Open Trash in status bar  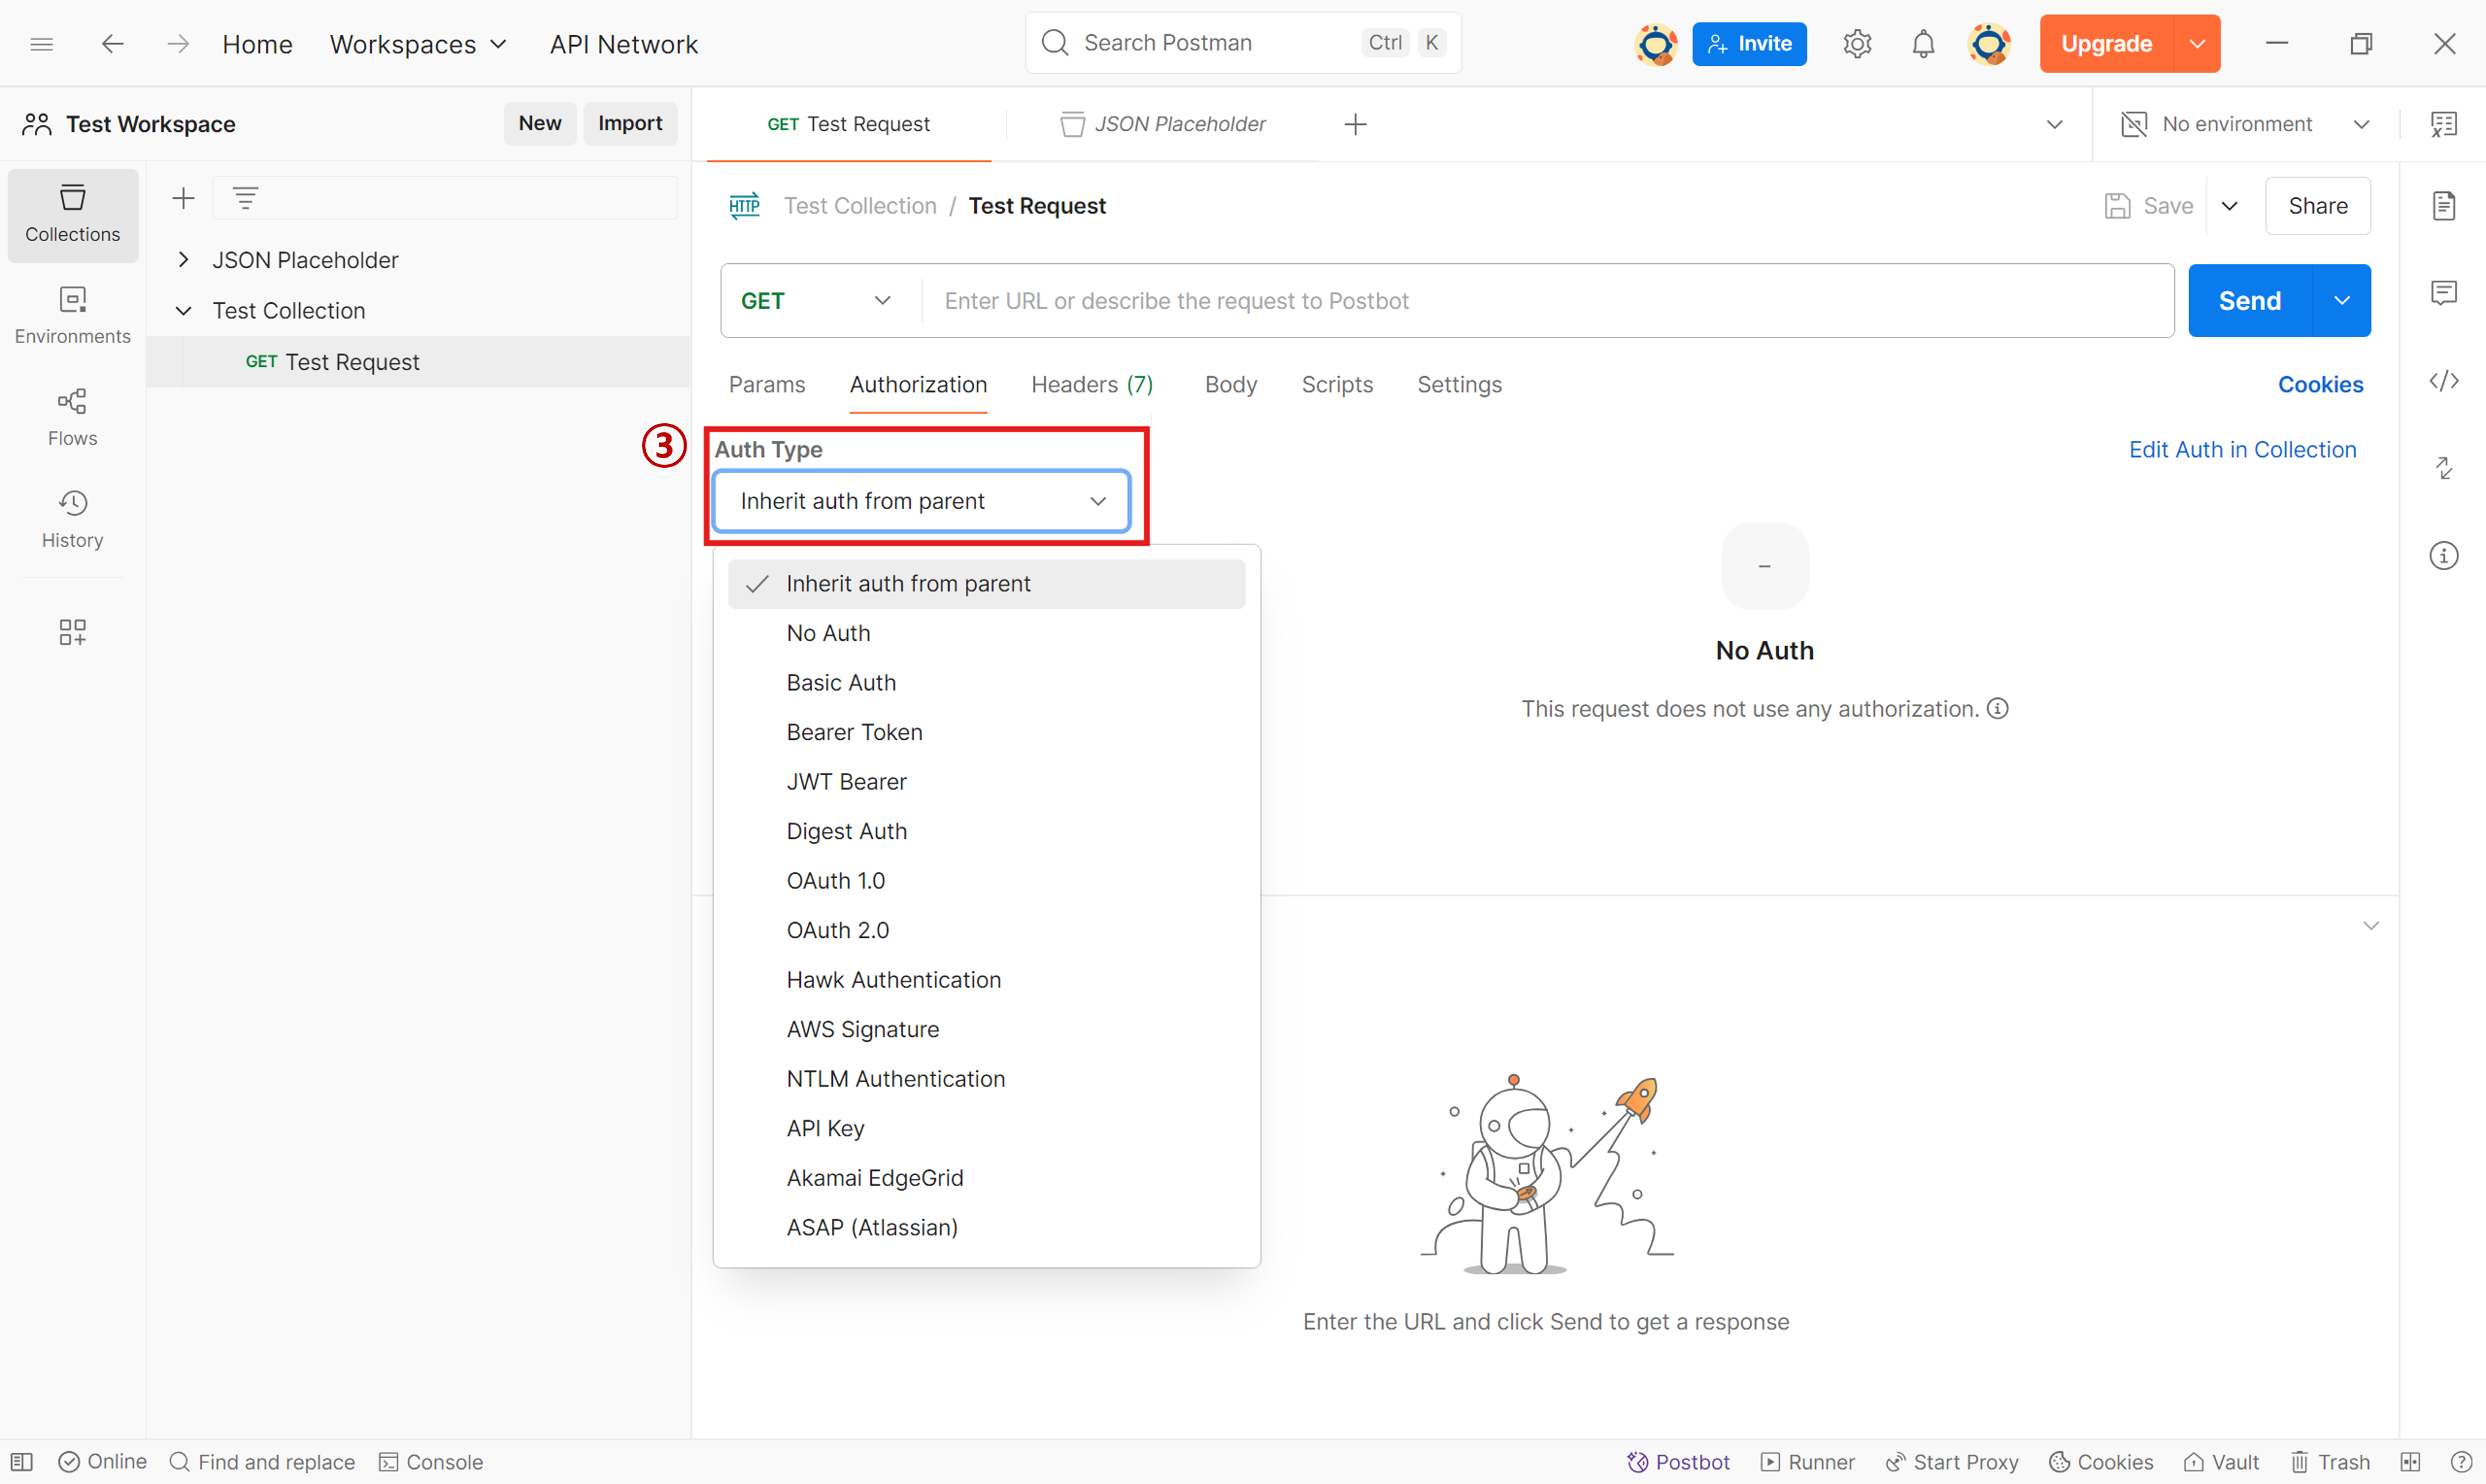[x=2330, y=1462]
